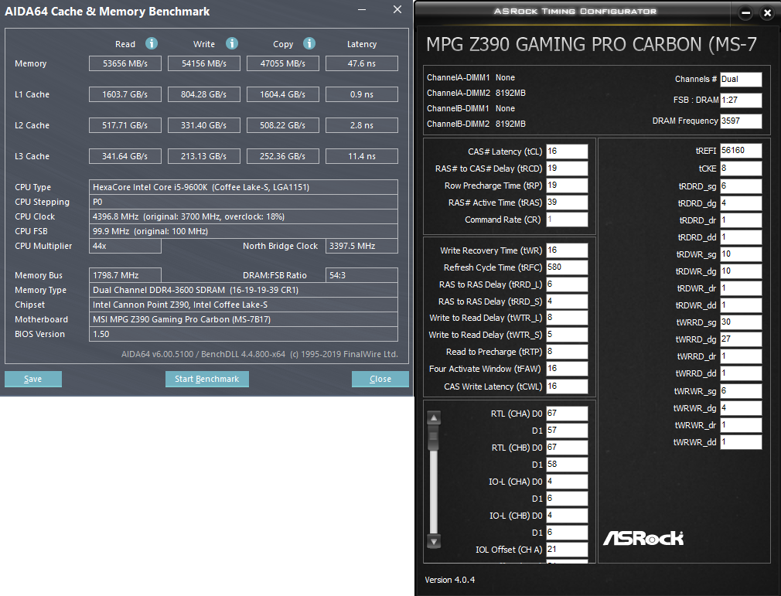This screenshot has height=596, width=781.
Task: Click the RTL (CHB) D0 field
Action: (567, 447)
